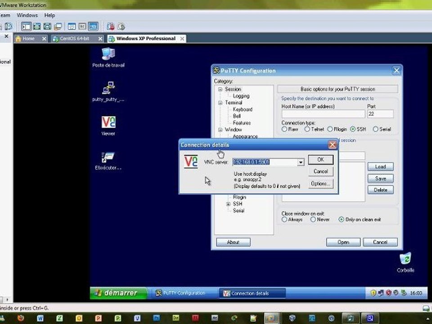Image resolution: width=432 pixels, height=324 pixels.
Task: Select Raw connection type
Action: pos(284,129)
